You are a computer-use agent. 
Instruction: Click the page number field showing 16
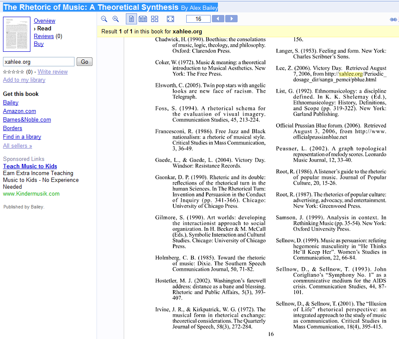click(198, 19)
